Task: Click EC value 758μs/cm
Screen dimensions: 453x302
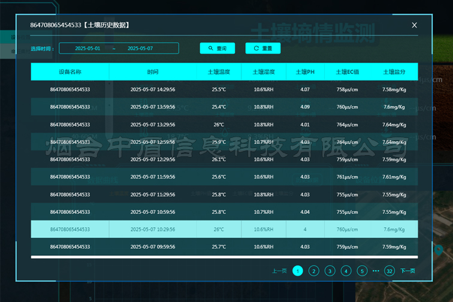Action: (348, 89)
